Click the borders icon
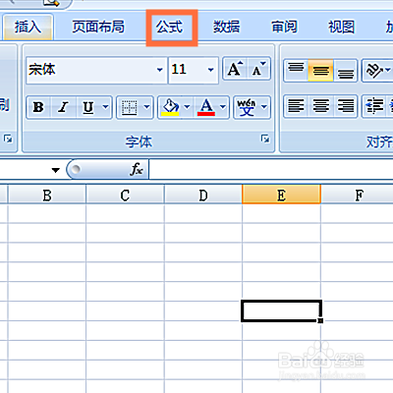 129,107
